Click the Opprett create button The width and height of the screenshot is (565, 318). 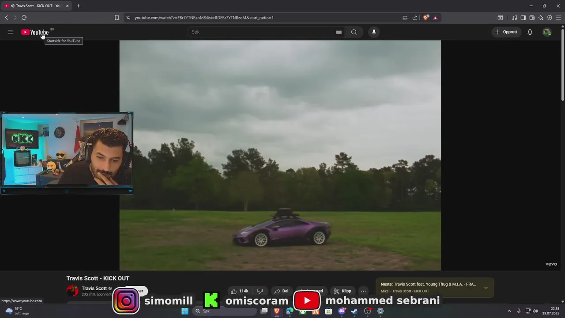pyautogui.click(x=506, y=32)
